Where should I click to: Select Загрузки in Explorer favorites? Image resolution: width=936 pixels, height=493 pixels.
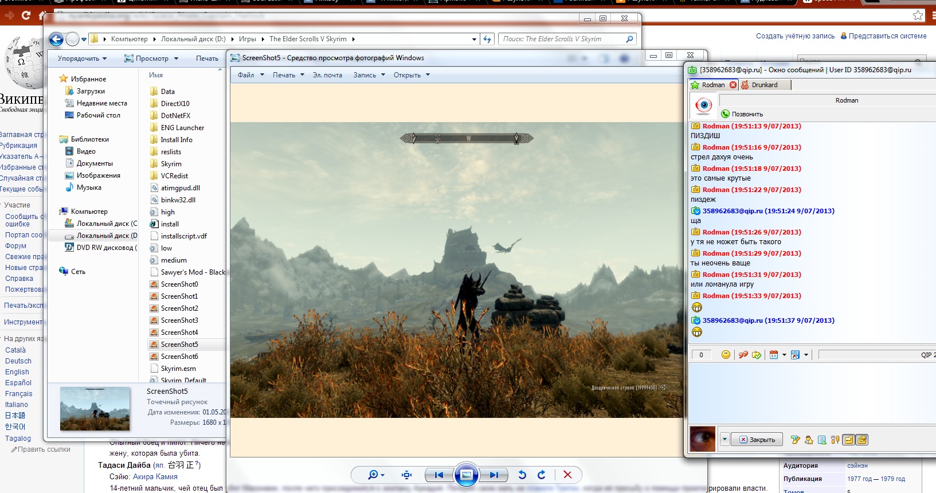coord(91,91)
